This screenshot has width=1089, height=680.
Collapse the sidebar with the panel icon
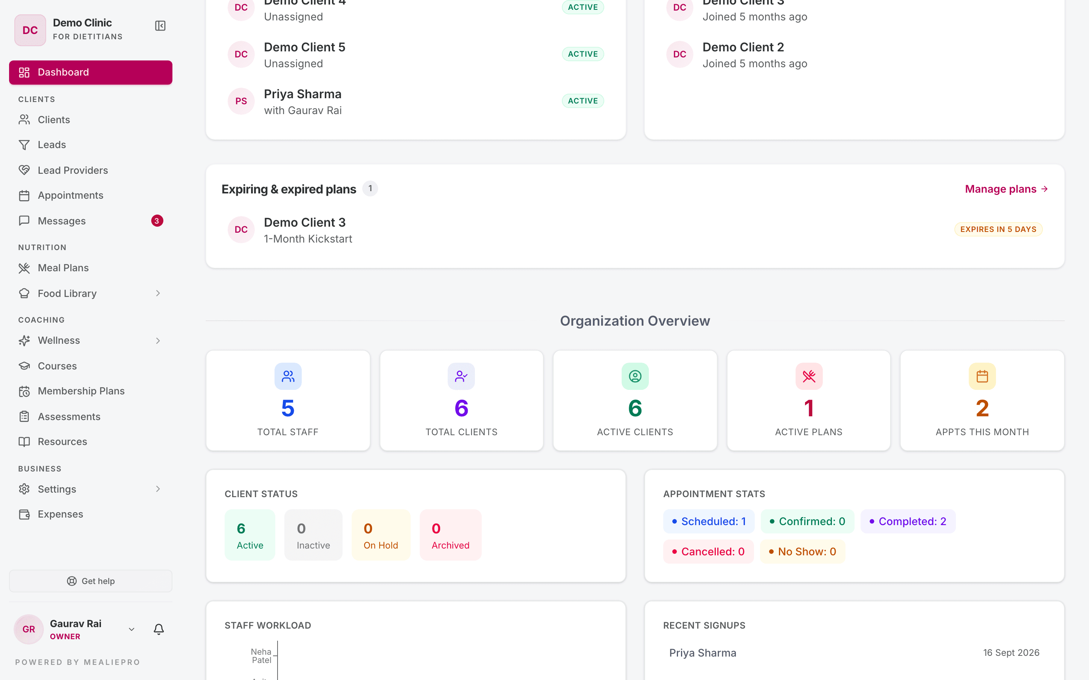pos(160,26)
